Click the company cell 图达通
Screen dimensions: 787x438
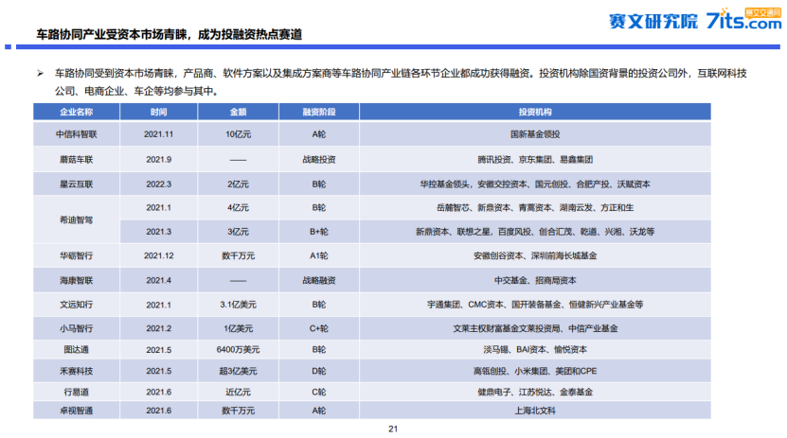(77, 349)
